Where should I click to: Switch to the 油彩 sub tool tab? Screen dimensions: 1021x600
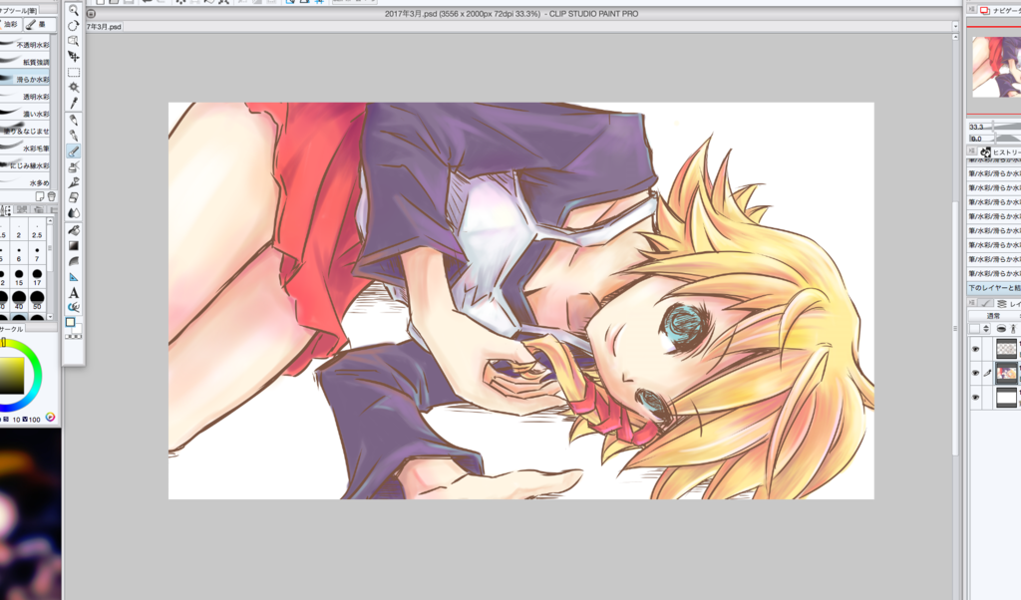11,24
